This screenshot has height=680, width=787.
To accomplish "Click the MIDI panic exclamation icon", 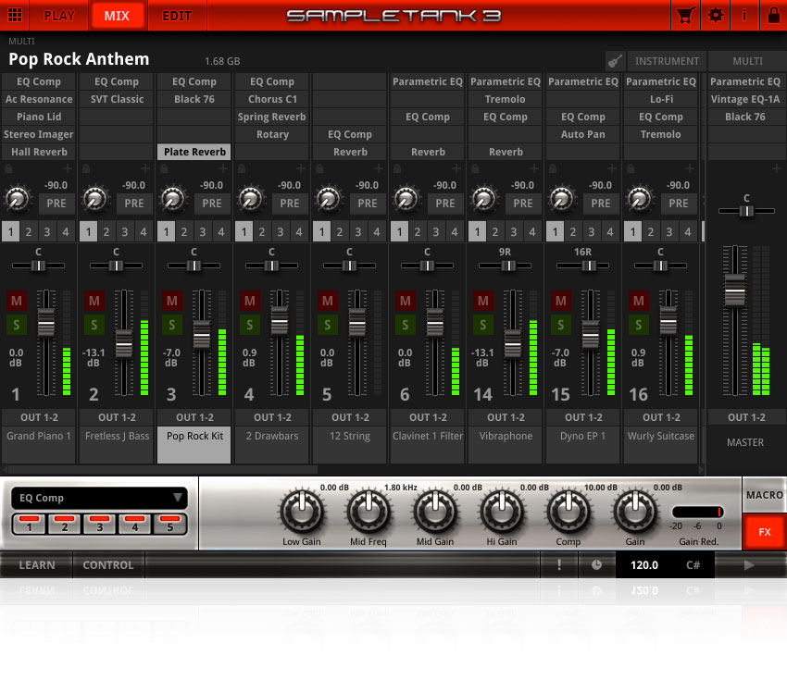I will coord(559,564).
